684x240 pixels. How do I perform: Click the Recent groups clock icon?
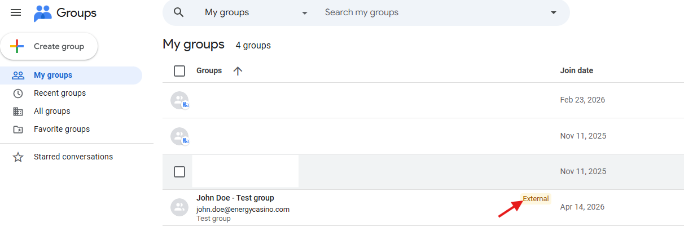(18, 94)
